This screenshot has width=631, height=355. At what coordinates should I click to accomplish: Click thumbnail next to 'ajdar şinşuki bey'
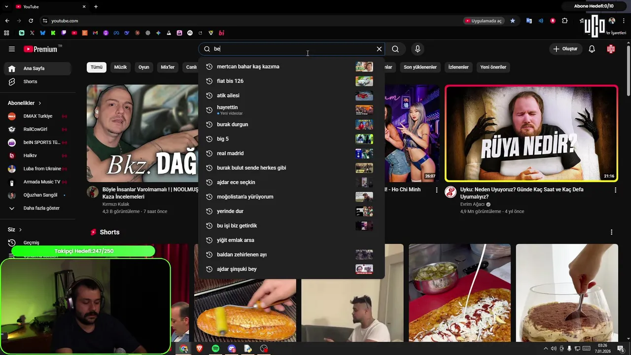[x=364, y=269]
